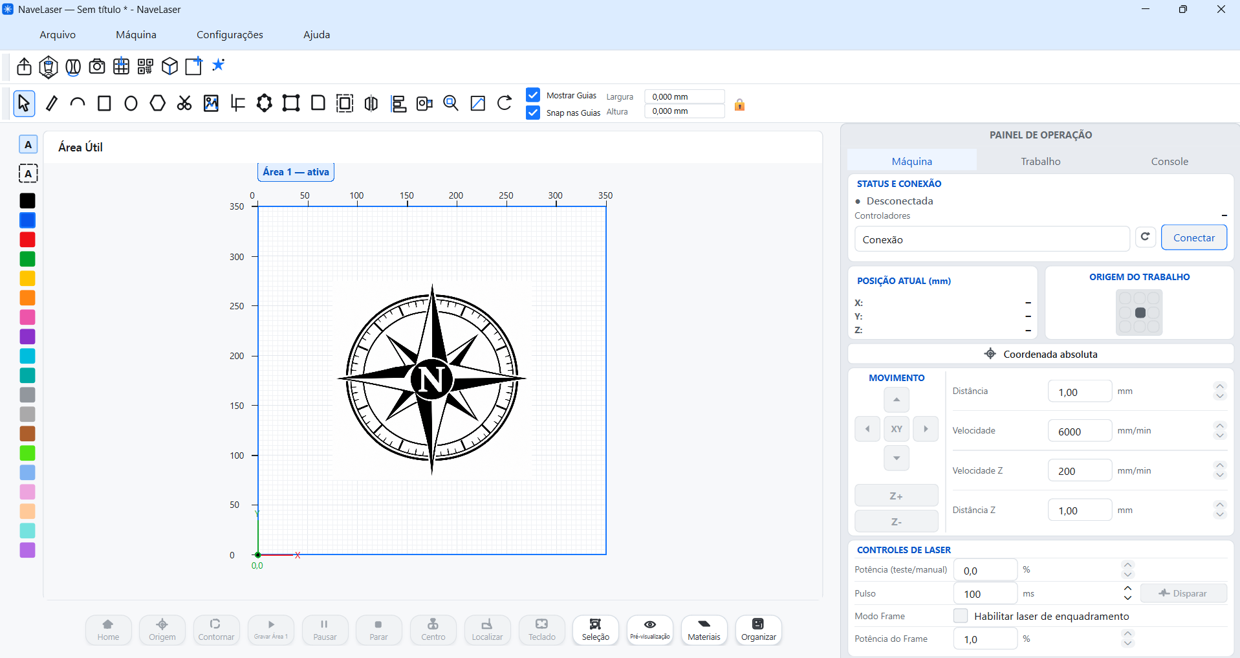Choose the rounded corner tool
The height and width of the screenshot is (658, 1240).
(x=318, y=104)
